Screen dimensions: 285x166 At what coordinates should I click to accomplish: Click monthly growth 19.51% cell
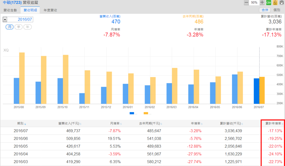[115, 138]
